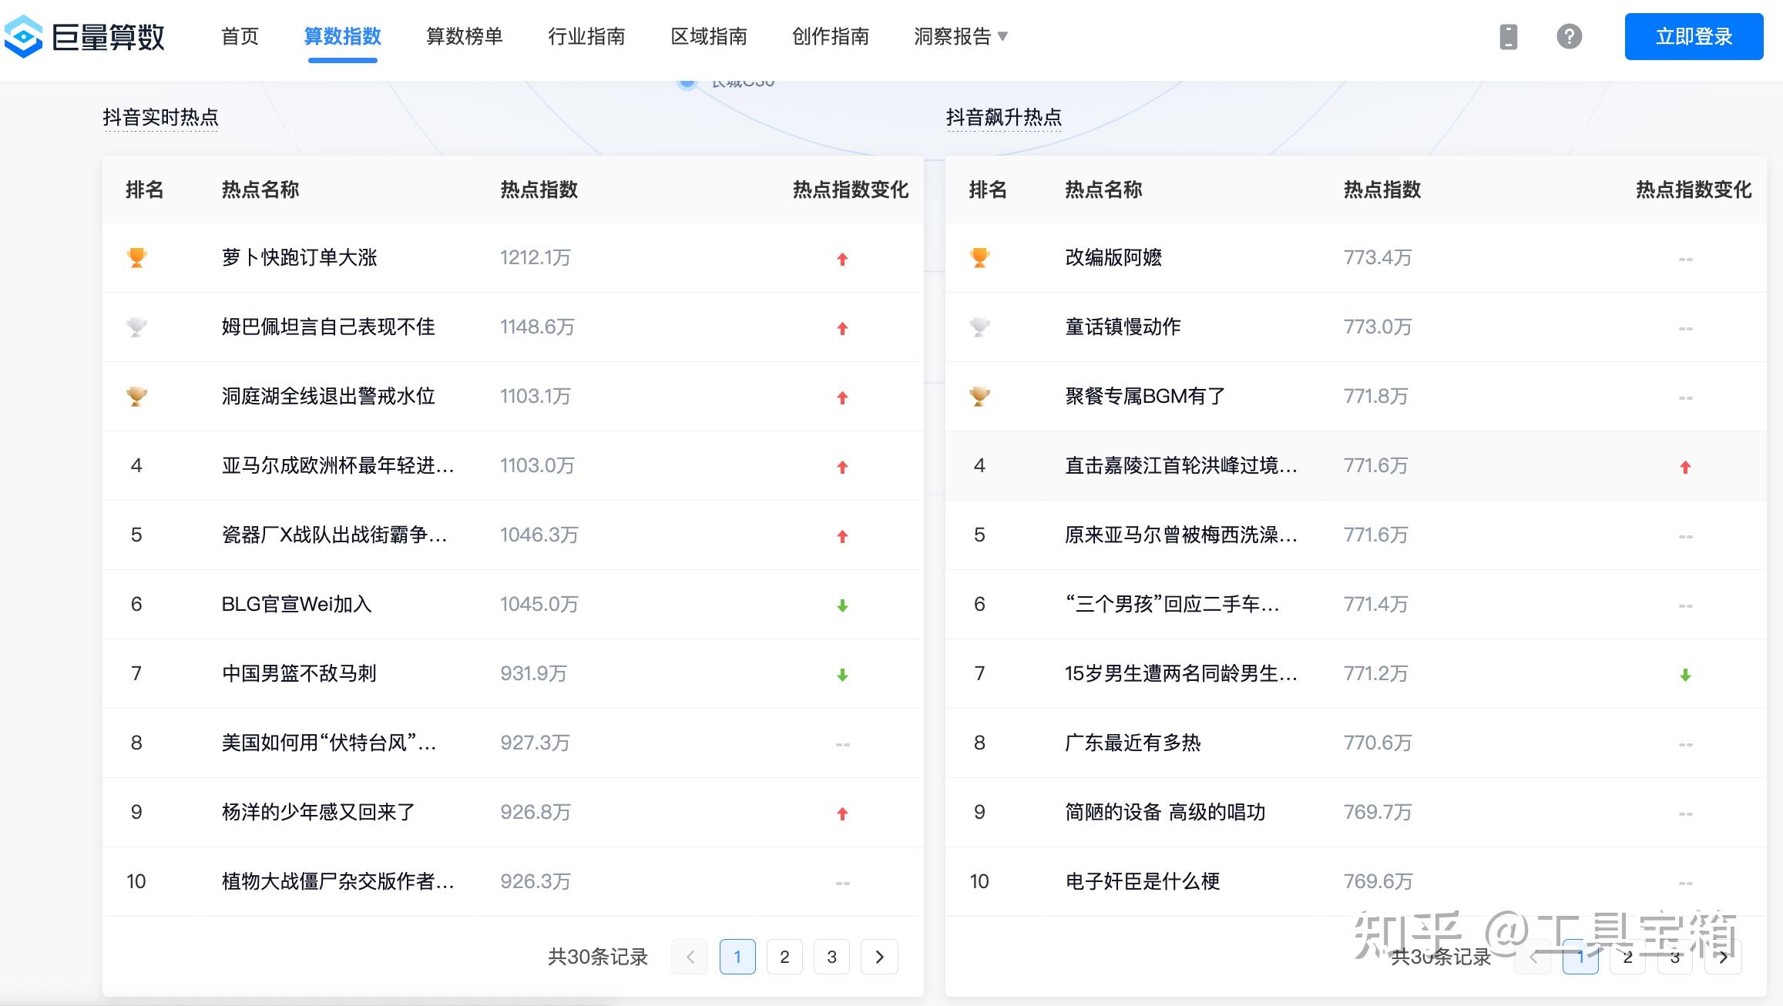Click red up arrow in 直击嘉陵江首轮洪峰过境 row

tap(1685, 467)
